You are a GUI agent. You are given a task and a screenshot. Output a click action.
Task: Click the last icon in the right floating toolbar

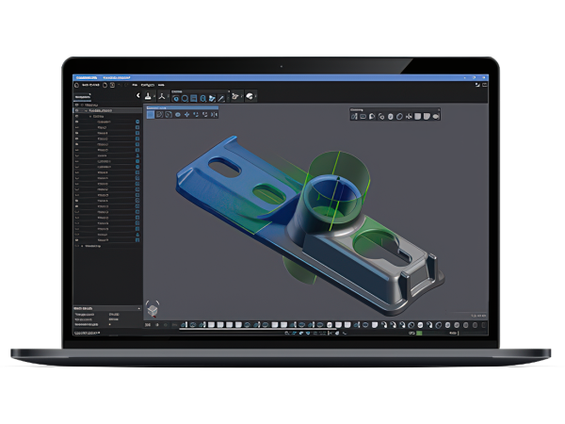(434, 116)
